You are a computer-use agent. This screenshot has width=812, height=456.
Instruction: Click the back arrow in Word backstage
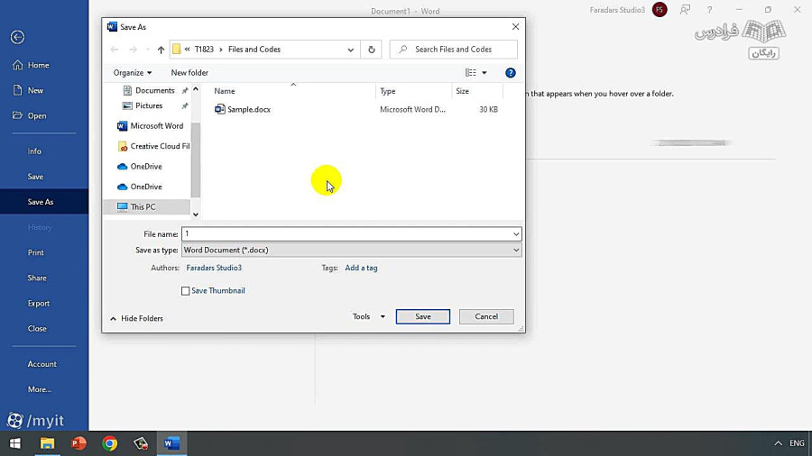(x=17, y=37)
